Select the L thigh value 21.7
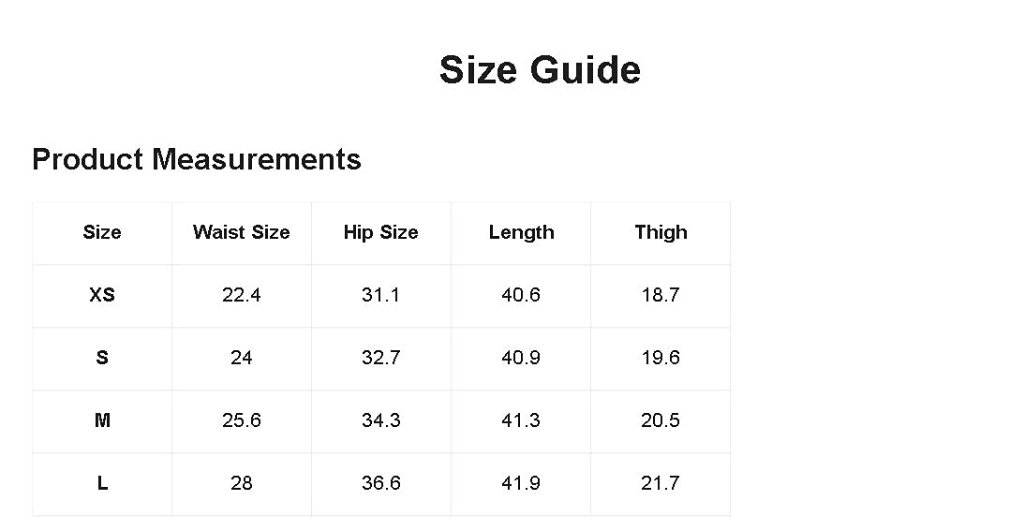This screenshot has height=530, width=1025. coord(661,483)
